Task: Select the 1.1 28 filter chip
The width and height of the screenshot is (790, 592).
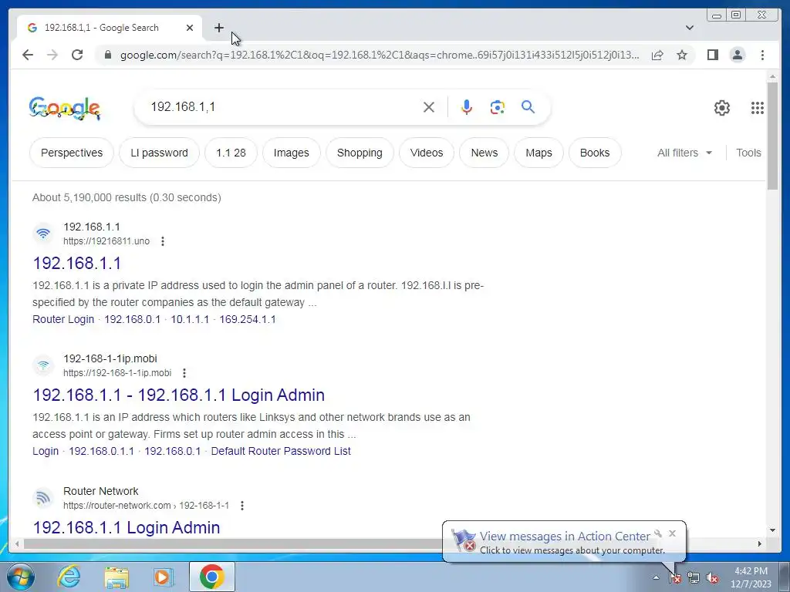Action: 231,153
